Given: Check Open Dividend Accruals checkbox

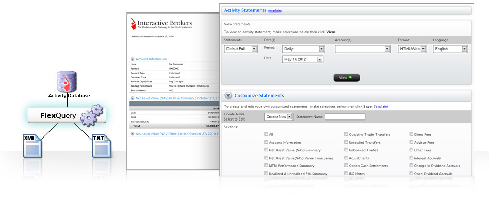Looking at the screenshot, I should point(411,174).
